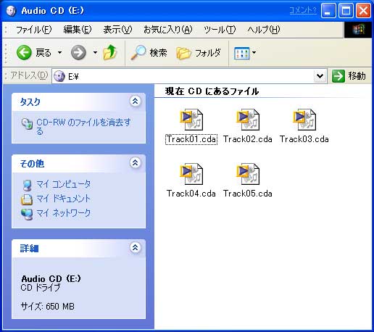Toggle the Folders (フォルダ) pane

coord(199,53)
